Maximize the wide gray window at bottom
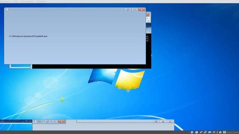This screenshot has width=239, height=134. click(x=163, y=121)
